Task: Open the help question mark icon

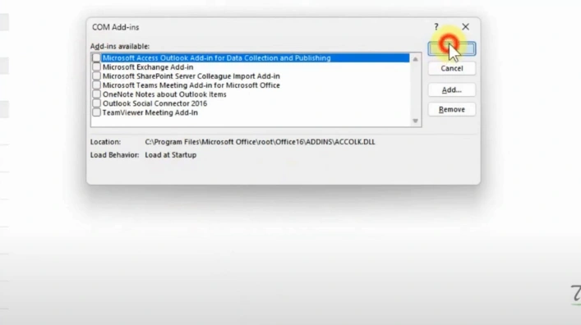Action: click(436, 27)
